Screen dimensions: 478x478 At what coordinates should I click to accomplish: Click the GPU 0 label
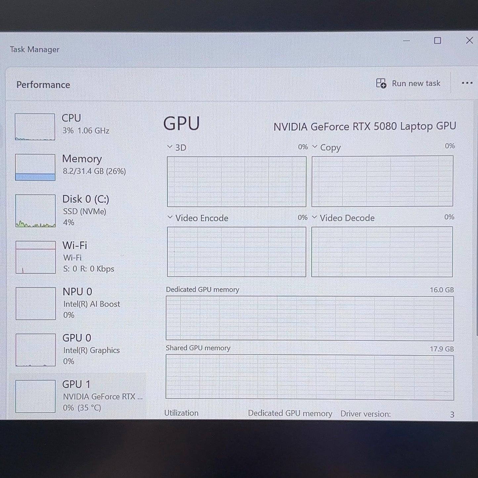click(x=77, y=338)
